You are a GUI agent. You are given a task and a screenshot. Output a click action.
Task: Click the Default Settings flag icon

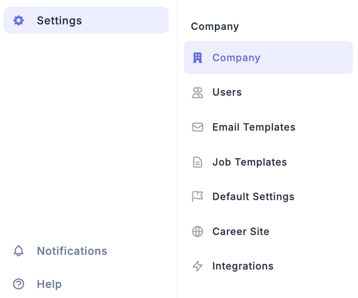198,197
